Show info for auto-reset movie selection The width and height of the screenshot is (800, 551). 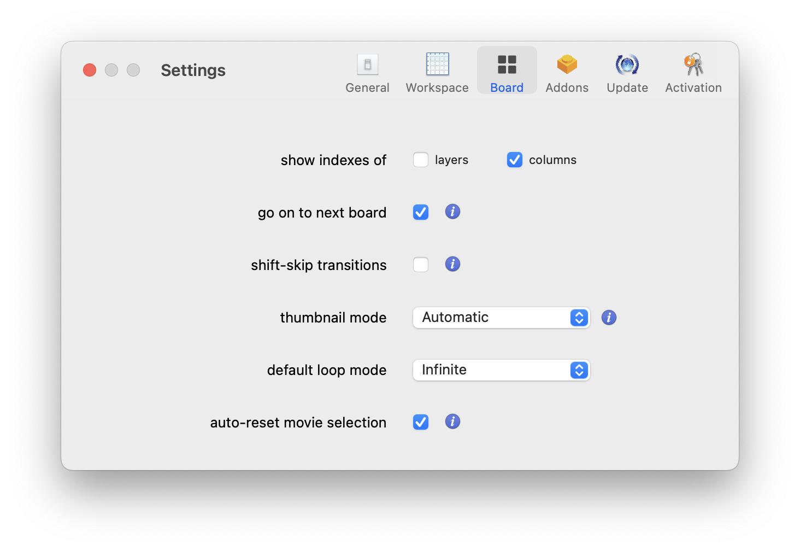point(452,421)
